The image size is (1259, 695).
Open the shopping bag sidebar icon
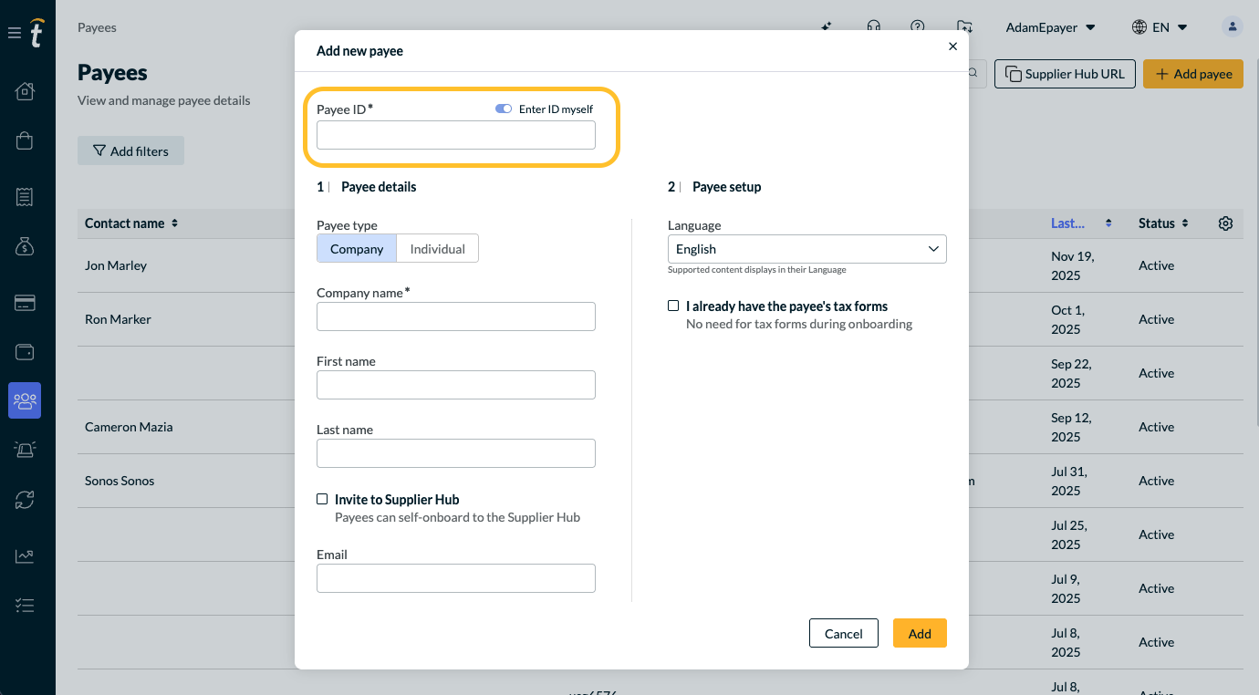[x=25, y=140]
